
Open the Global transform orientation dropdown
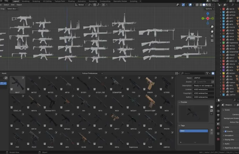click(81, 5)
